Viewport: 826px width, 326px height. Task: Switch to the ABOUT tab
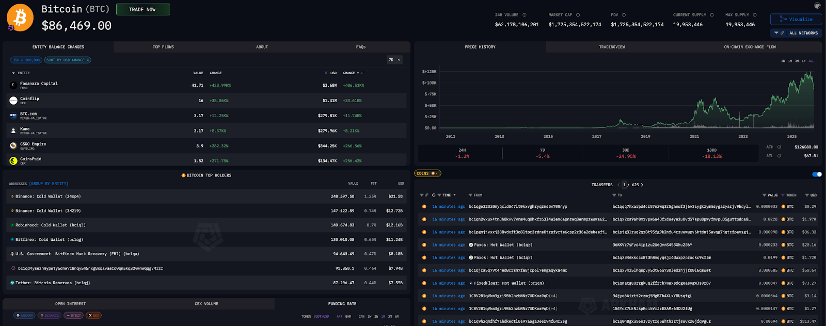click(x=262, y=47)
